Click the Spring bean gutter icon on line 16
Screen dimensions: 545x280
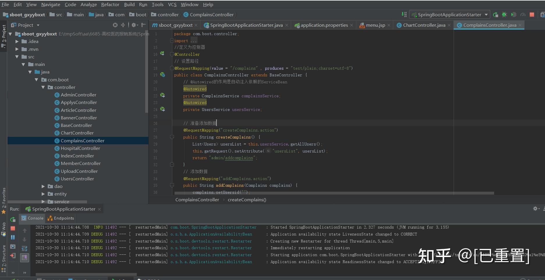click(x=162, y=54)
